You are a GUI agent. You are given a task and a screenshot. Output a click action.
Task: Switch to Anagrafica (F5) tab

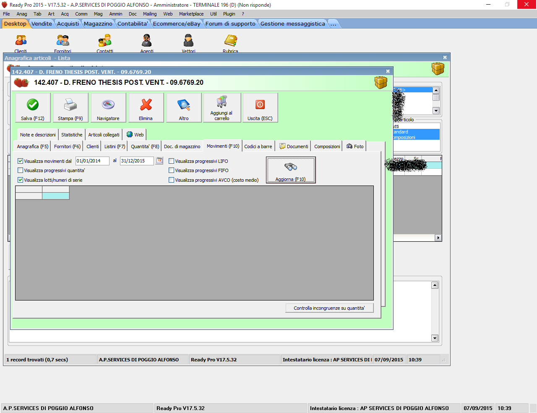[x=33, y=146]
